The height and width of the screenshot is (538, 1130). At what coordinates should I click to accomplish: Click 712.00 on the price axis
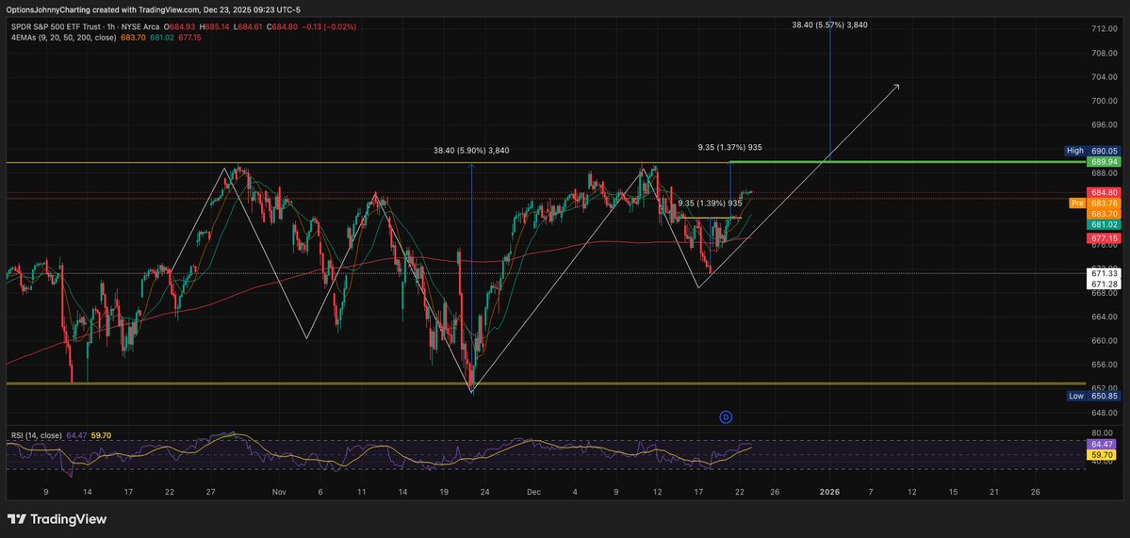1104,29
